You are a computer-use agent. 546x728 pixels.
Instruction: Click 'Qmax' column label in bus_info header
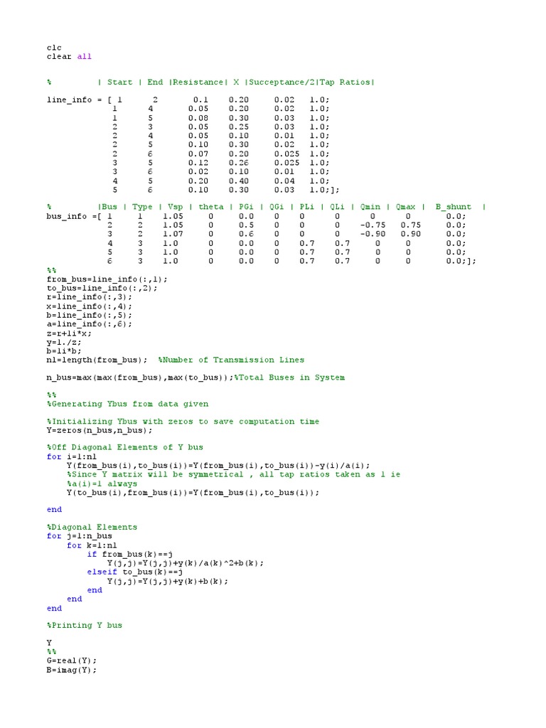(405, 207)
